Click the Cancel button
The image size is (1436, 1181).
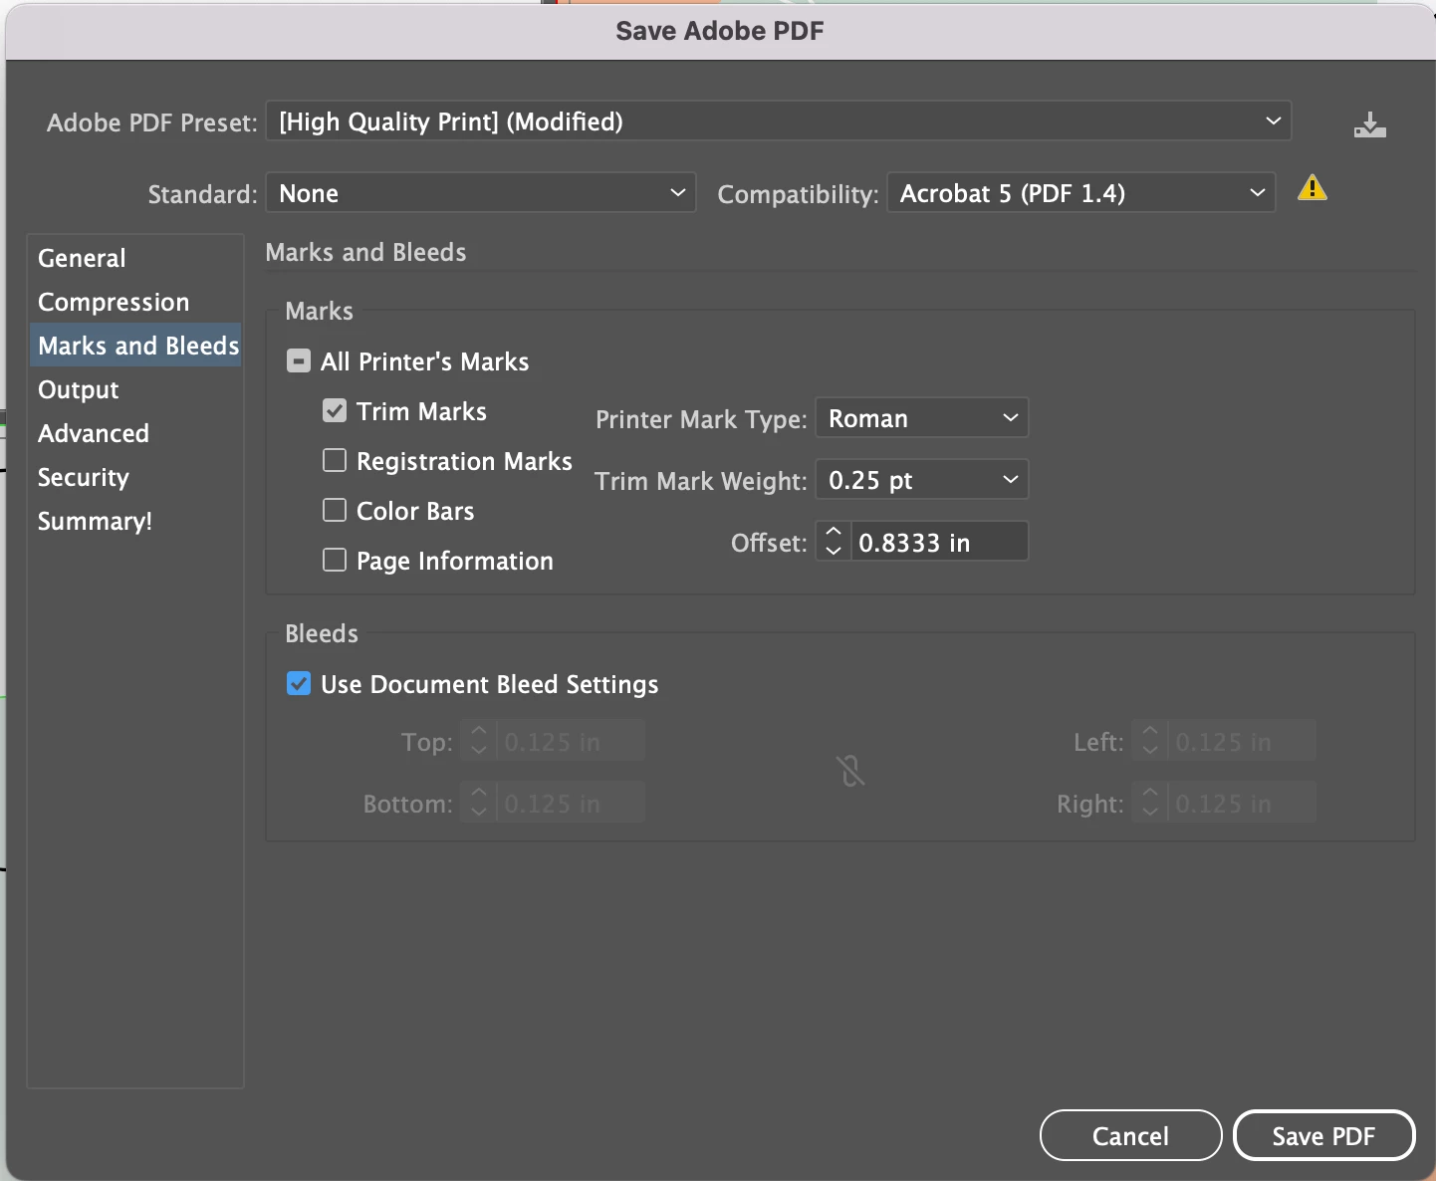point(1130,1135)
